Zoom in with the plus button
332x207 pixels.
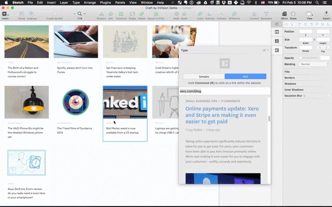tap(85, 14)
